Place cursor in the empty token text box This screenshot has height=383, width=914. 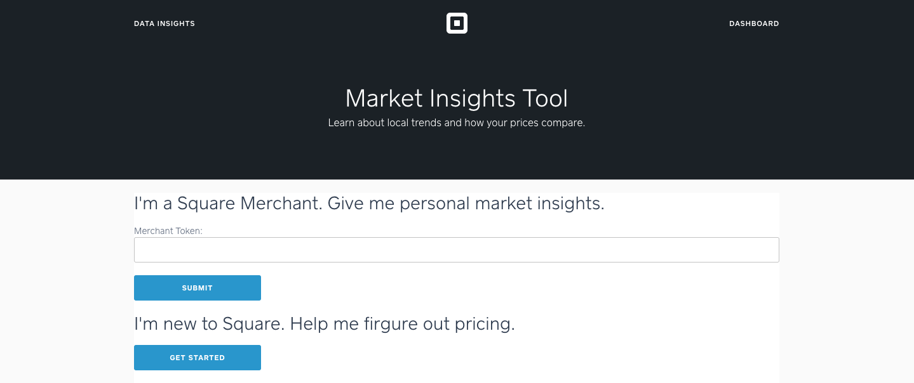click(457, 250)
